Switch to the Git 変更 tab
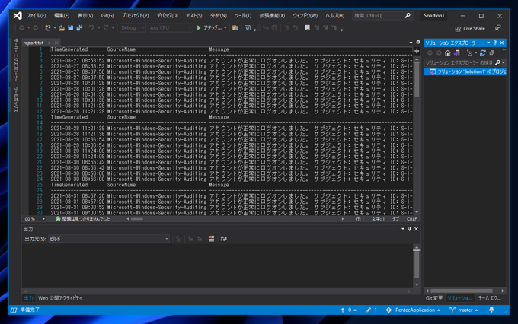This screenshot has width=518, height=324. pyautogui.click(x=433, y=298)
